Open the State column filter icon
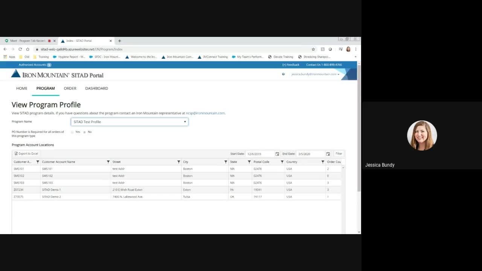482x271 pixels. pyautogui.click(x=249, y=162)
